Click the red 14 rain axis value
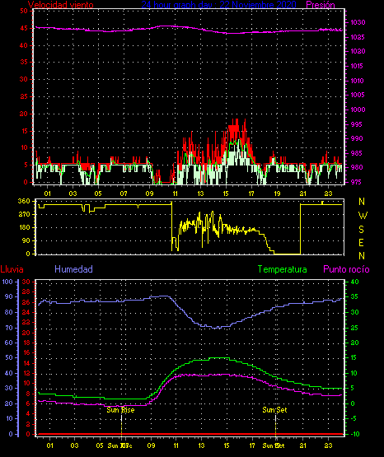The width and height of the screenshot is (384, 457). 26,363
